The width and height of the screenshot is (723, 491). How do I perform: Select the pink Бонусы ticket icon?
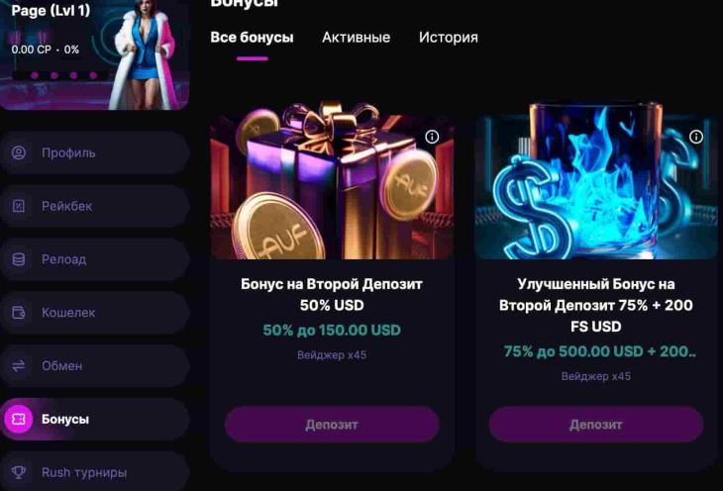pyautogui.click(x=19, y=419)
